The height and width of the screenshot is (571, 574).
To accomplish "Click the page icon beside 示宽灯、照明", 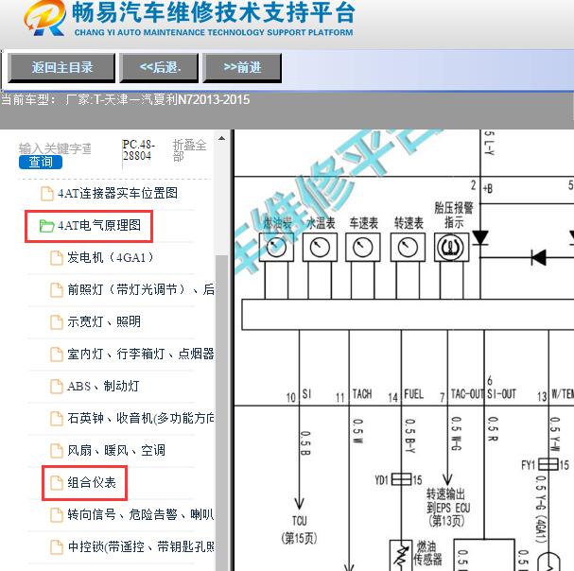I will [57, 322].
